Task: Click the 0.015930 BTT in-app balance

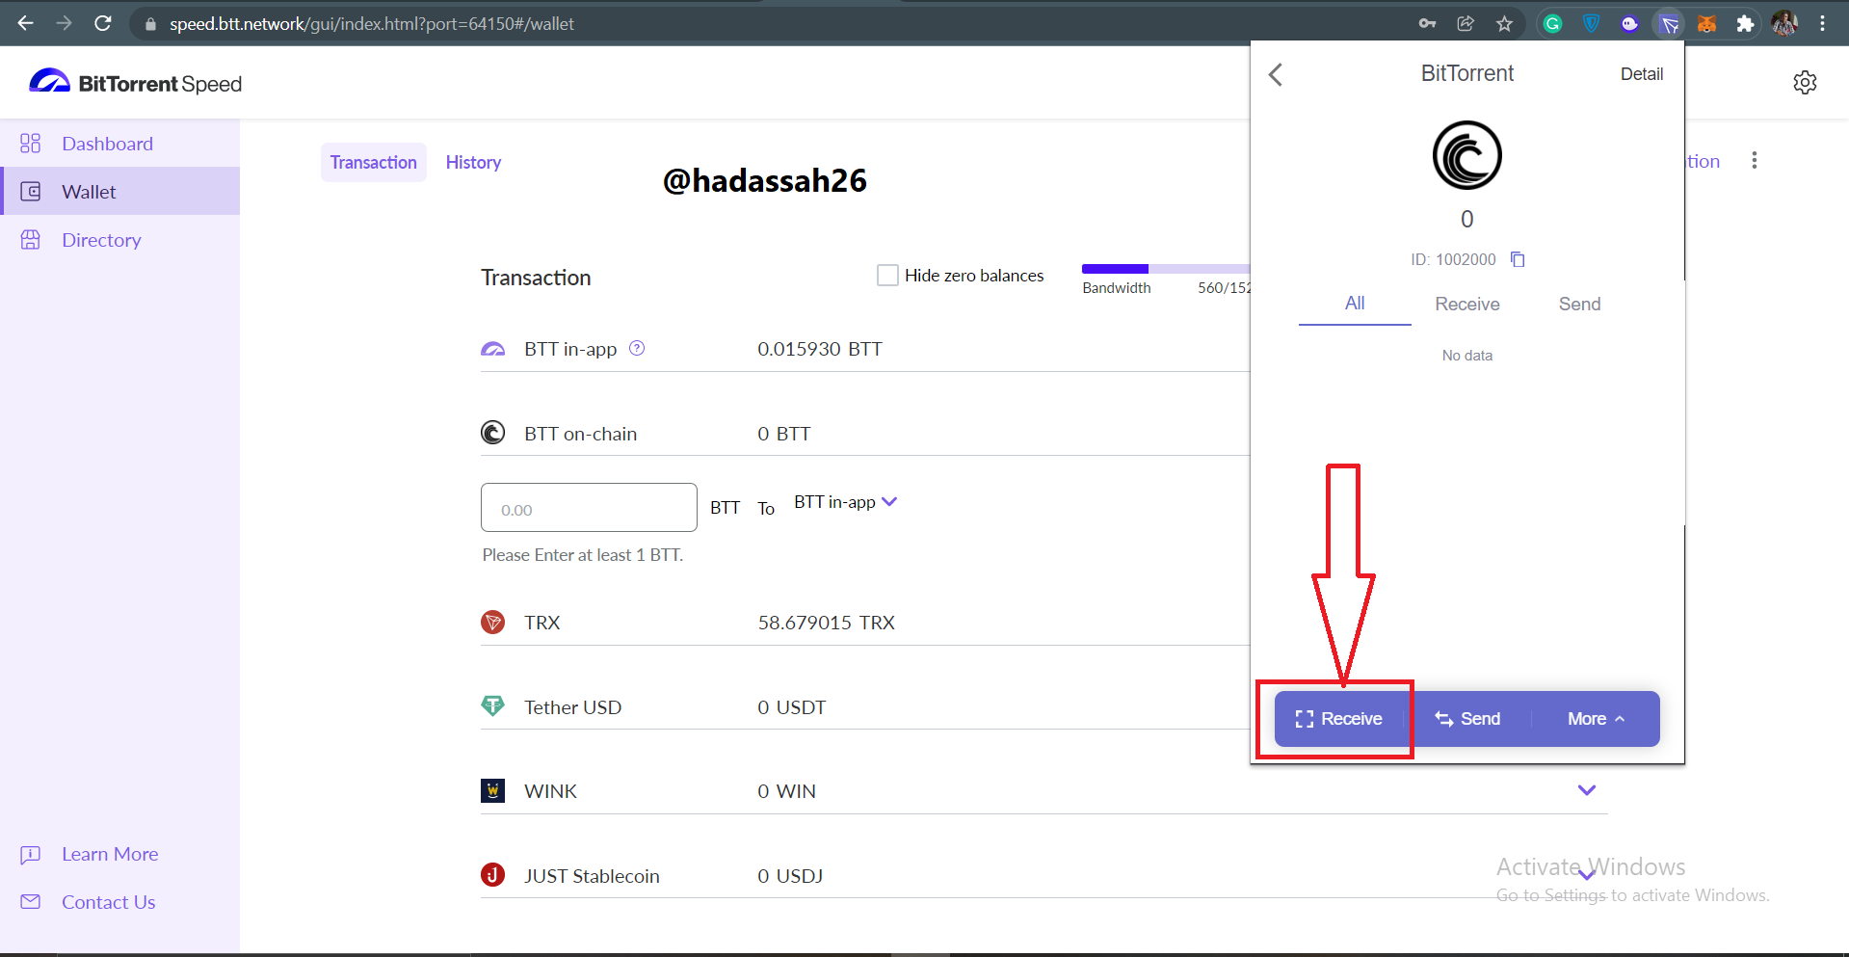Action: pos(820,349)
